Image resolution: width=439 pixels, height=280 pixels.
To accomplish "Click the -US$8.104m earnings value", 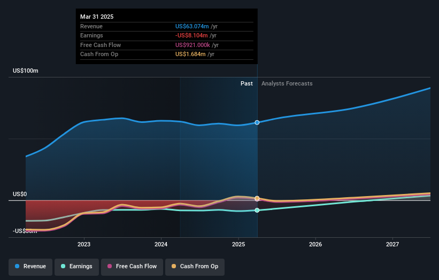I will [191, 35].
